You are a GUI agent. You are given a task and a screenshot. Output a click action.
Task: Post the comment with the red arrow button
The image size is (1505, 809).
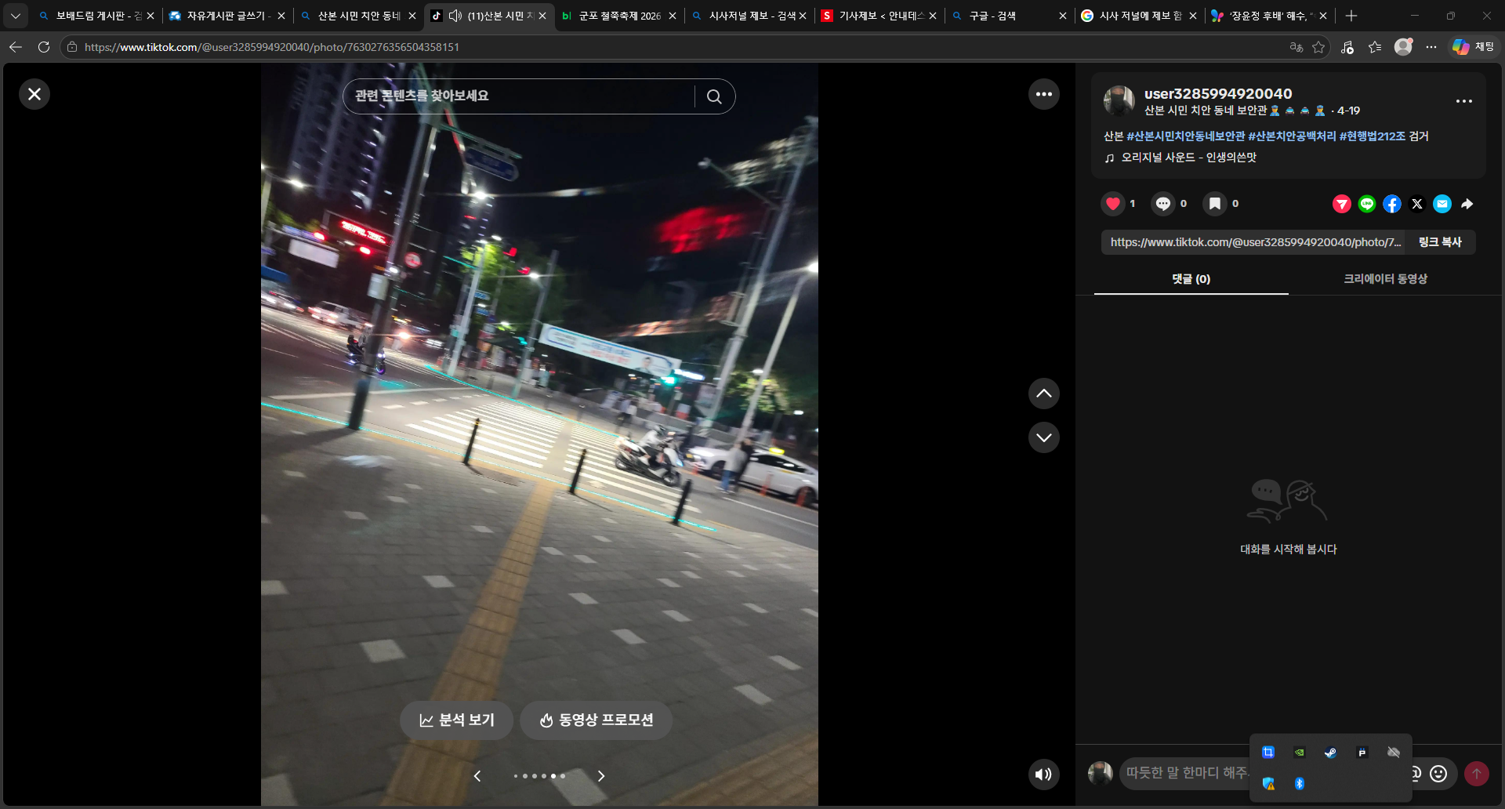pos(1477,774)
